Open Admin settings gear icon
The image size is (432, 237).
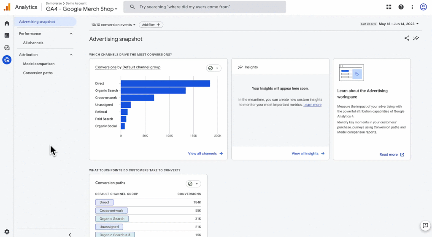point(7,232)
